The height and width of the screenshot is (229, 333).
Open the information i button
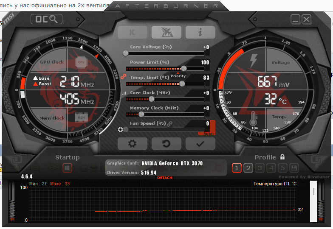click(200, 32)
